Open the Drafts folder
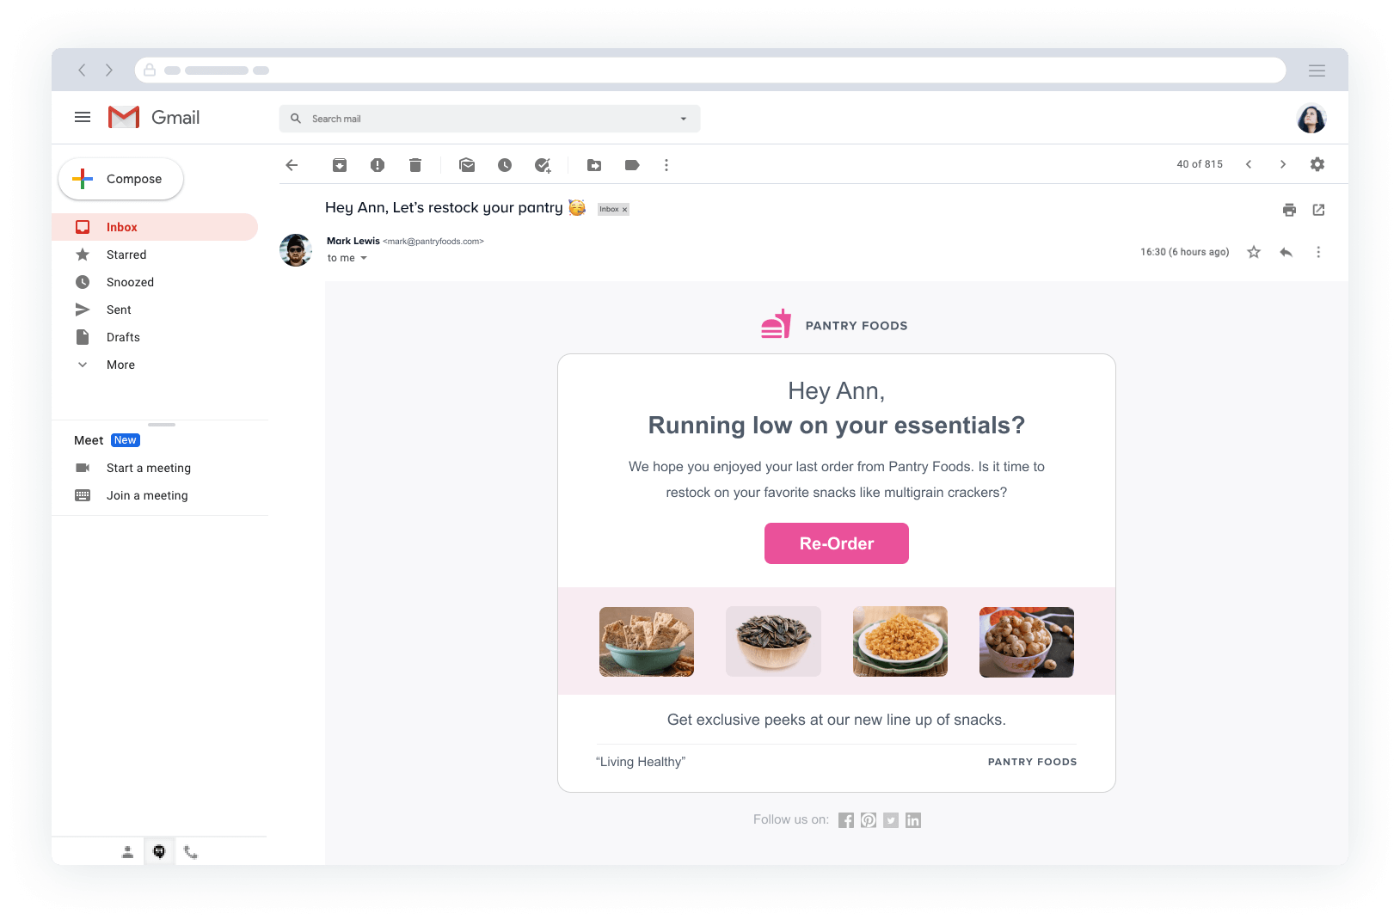This screenshot has width=1400, height=920. tap(123, 337)
